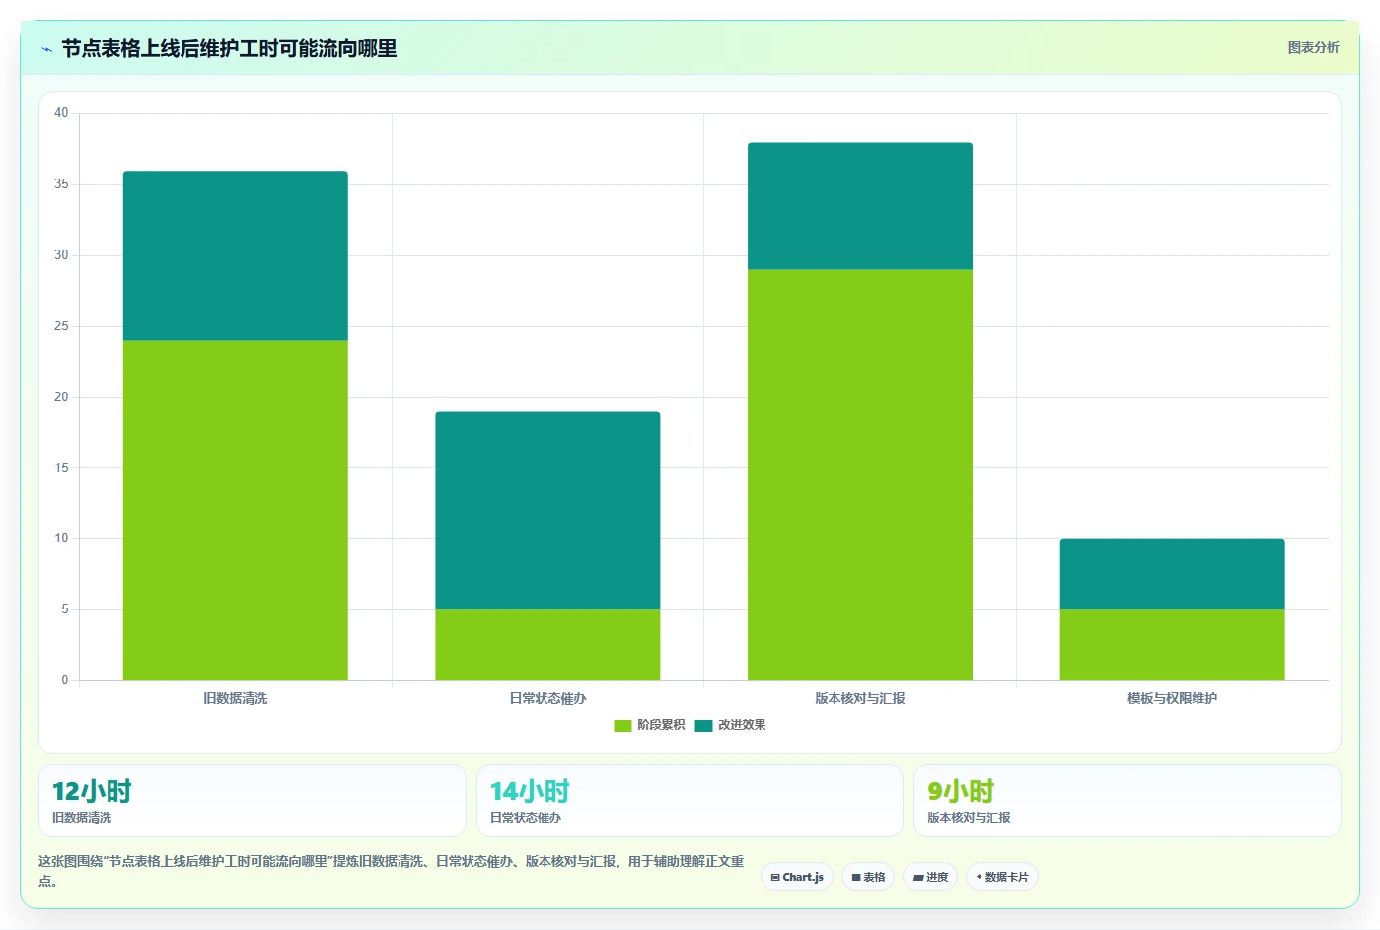Click the 数据卡片 tag chip
1380x930 pixels.
[x=1002, y=877]
